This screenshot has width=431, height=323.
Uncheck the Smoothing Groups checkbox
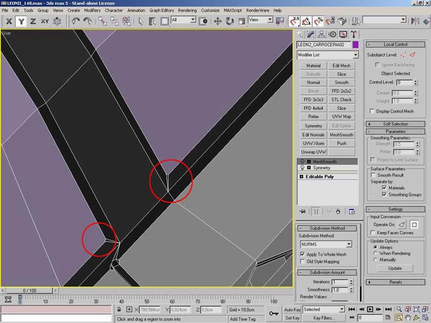click(384, 194)
